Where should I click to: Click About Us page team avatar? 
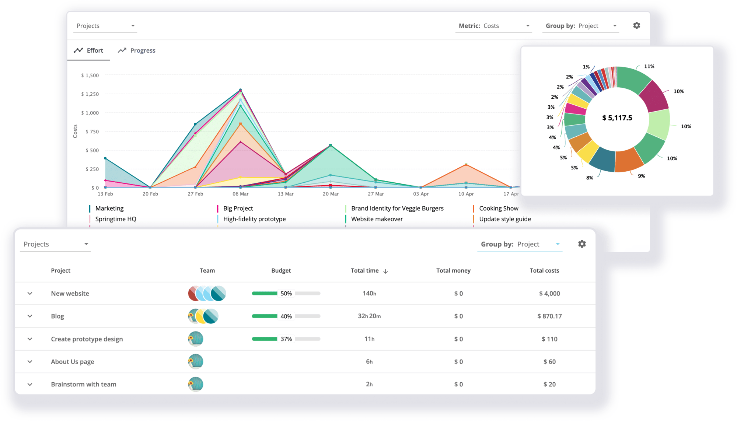point(196,362)
